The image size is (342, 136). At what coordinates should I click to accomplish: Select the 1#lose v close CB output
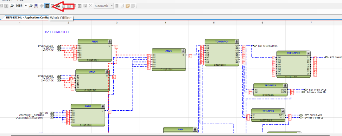(316, 92)
